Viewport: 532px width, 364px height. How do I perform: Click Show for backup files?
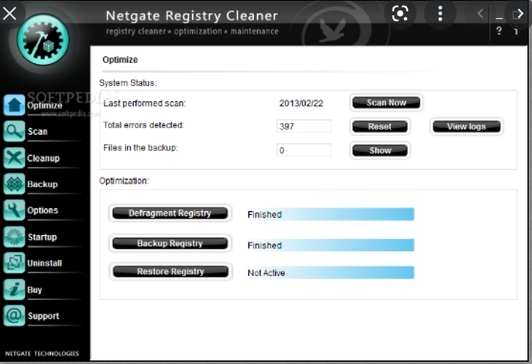[x=380, y=150]
